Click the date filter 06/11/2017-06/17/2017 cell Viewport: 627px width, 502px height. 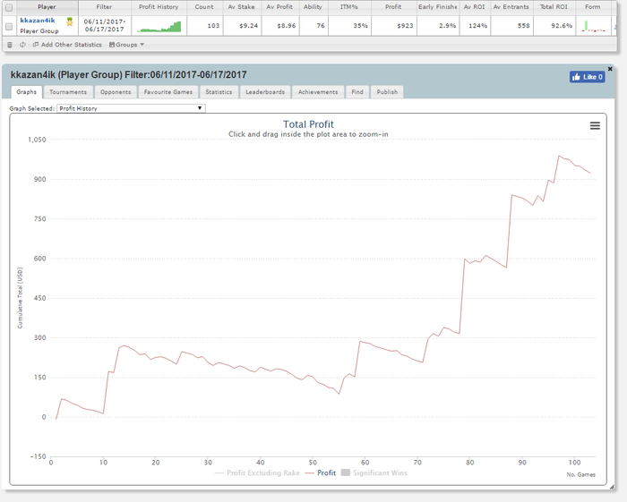pos(105,26)
